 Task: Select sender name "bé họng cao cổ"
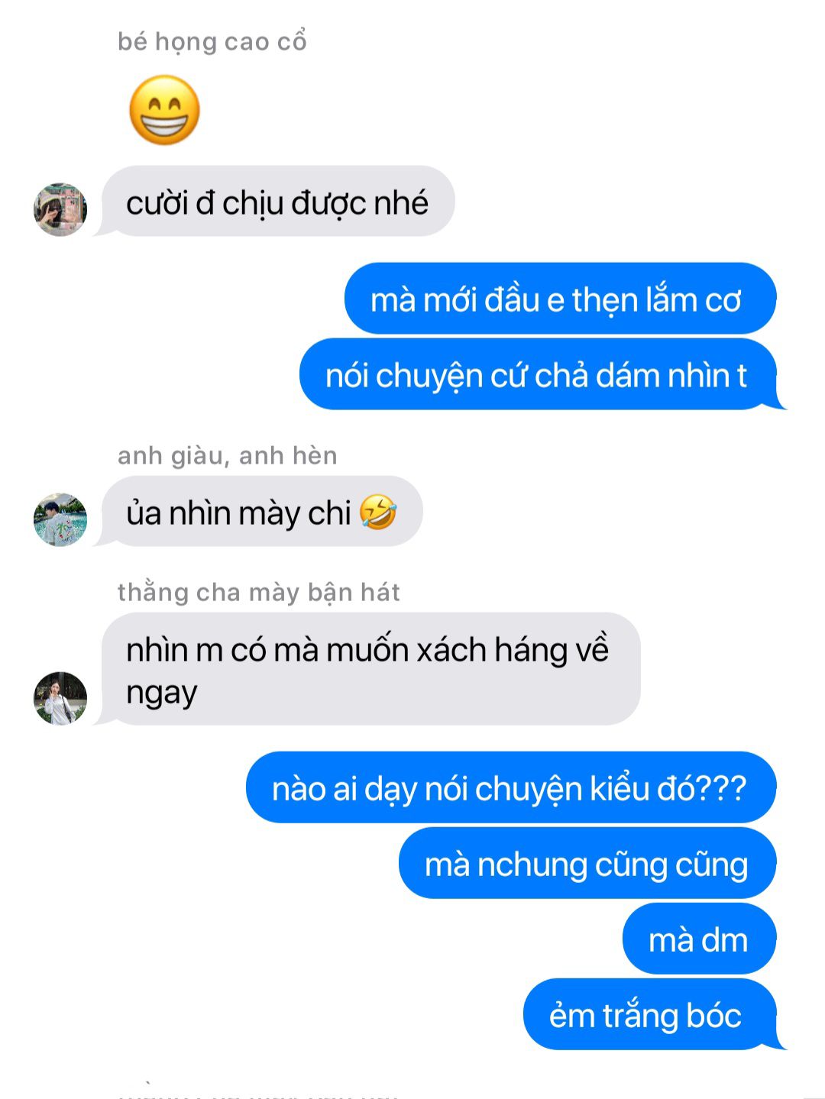click(x=212, y=41)
